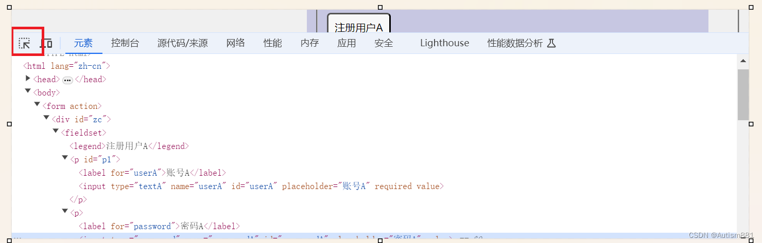Image resolution: width=762 pixels, height=243 pixels.
Task: Open the 安全 tab
Action: (x=384, y=43)
